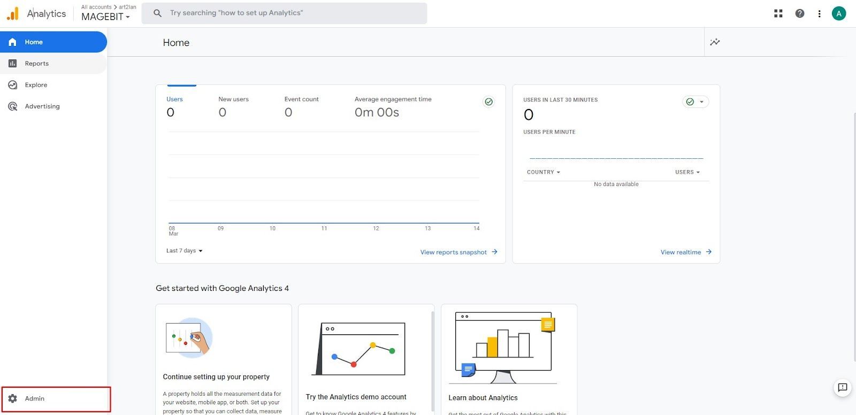Expand the USERS metric dropdown
The width and height of the screenshot is (856, 415).
[687, 172]
